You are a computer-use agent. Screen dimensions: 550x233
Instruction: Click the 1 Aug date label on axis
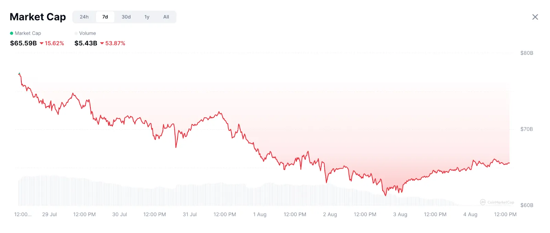coord(260,214)
